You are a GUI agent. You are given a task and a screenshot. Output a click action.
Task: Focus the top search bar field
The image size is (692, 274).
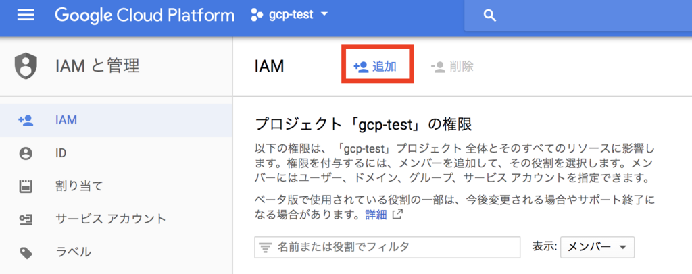tap(578, 16)
